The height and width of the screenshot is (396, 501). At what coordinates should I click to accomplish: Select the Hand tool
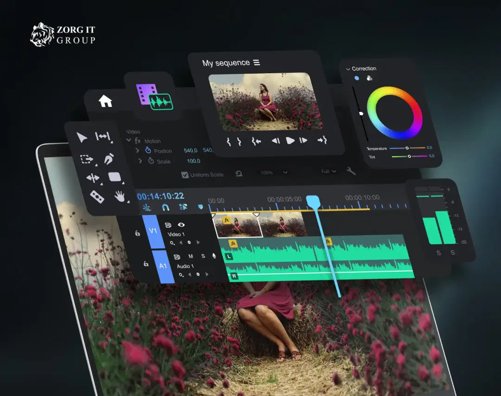[x=120, y=196]
